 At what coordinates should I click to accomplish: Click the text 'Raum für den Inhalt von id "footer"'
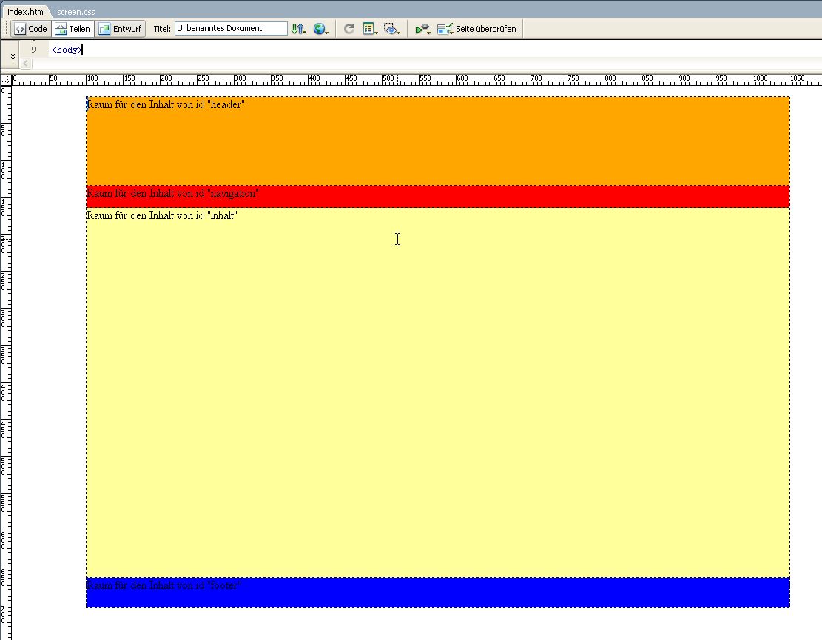click(164, 585)
